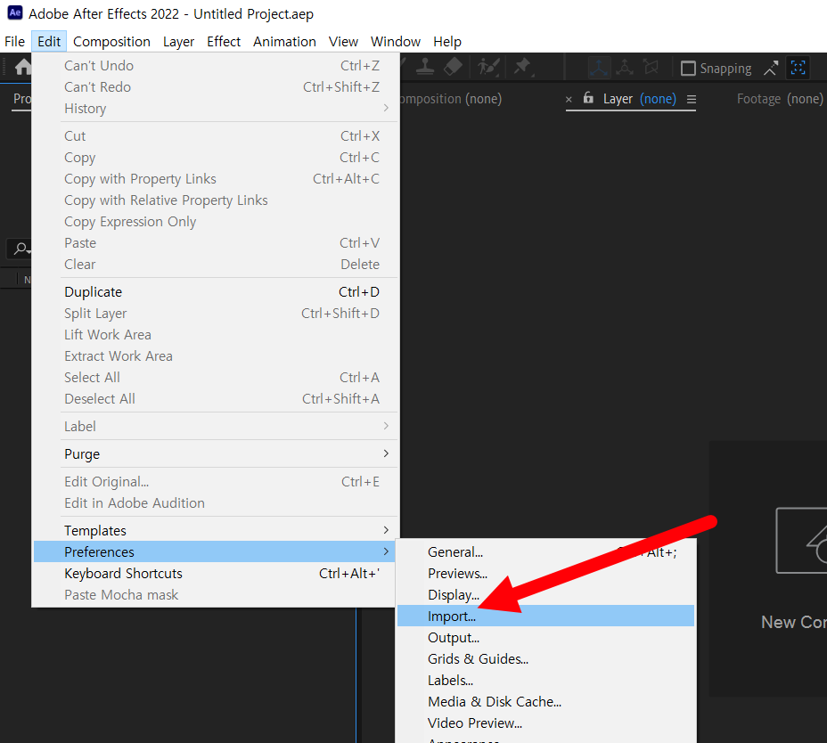The width and height of the screenshot is (827, 743).
Task: Select Can't Redo menu entry
Action: point(215,87)
